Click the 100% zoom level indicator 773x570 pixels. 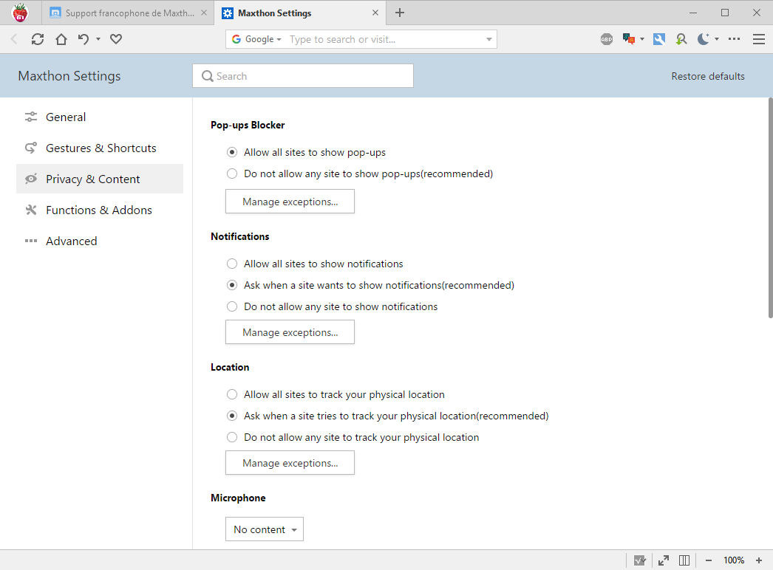pos(734,560)
